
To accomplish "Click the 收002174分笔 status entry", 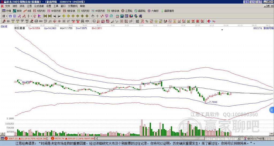I will tap(254, 139).
